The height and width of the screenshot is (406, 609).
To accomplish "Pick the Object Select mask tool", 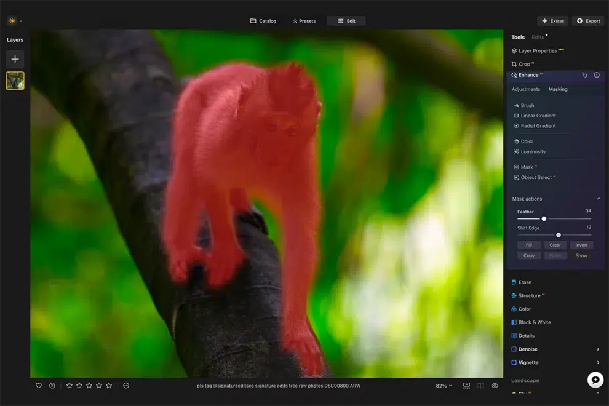I will point(536,178).
